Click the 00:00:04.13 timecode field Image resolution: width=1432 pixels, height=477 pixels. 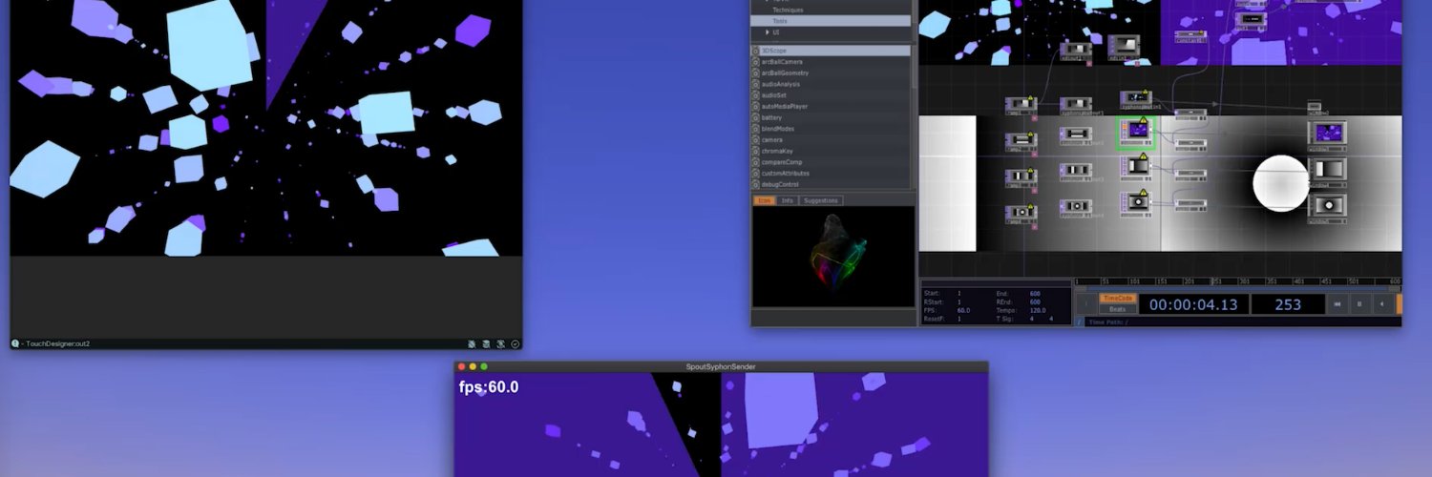pos(1192,304)
